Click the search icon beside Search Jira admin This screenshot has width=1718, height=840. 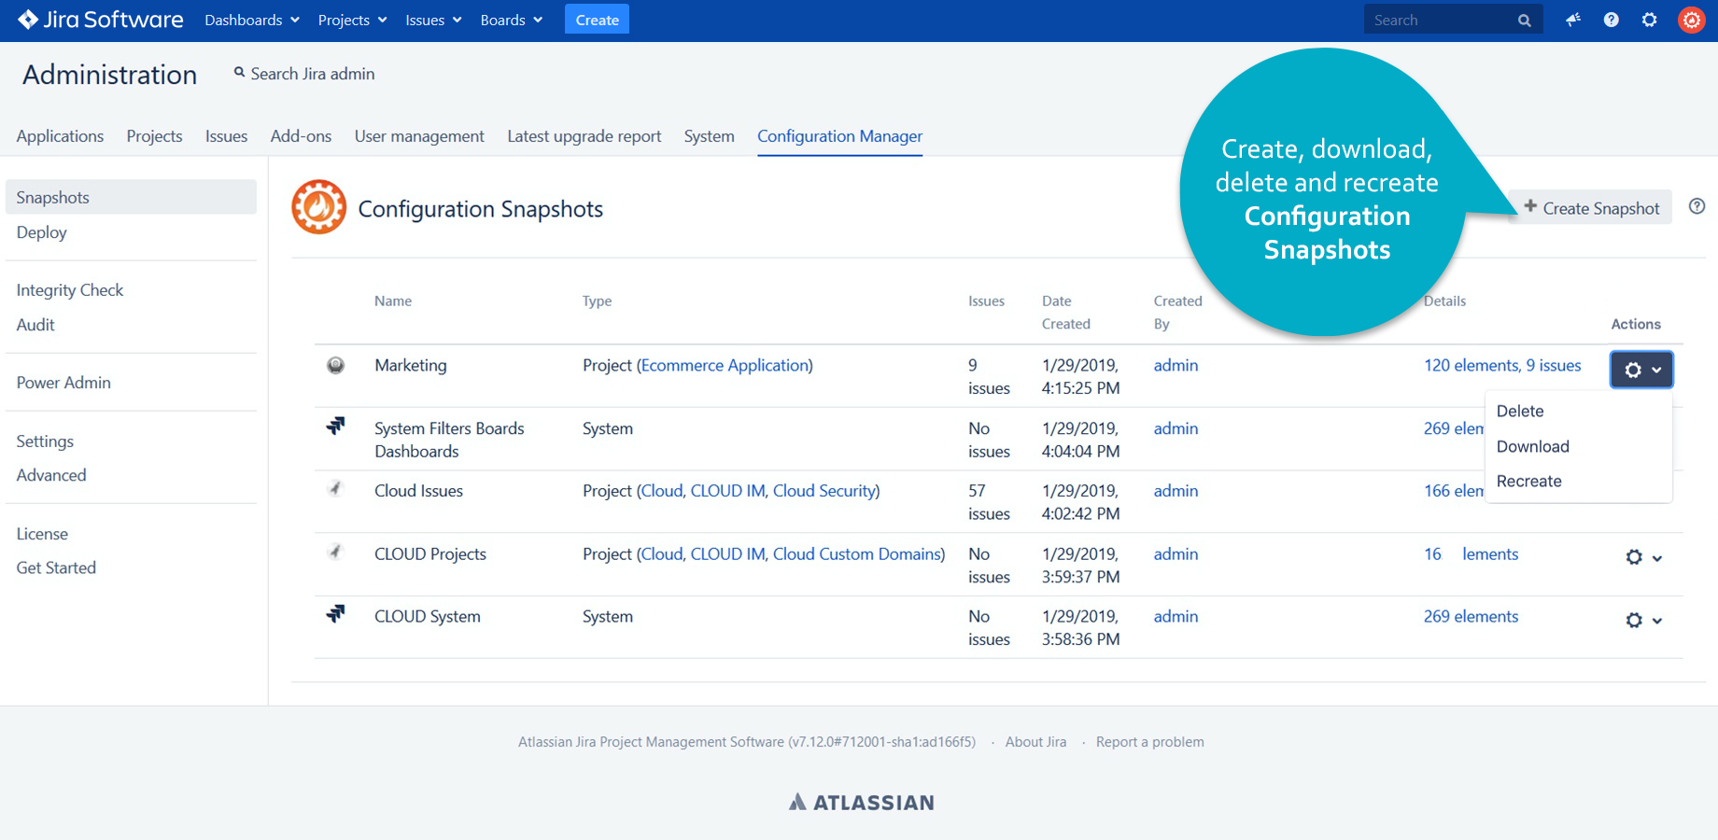[x=240, y=72]
